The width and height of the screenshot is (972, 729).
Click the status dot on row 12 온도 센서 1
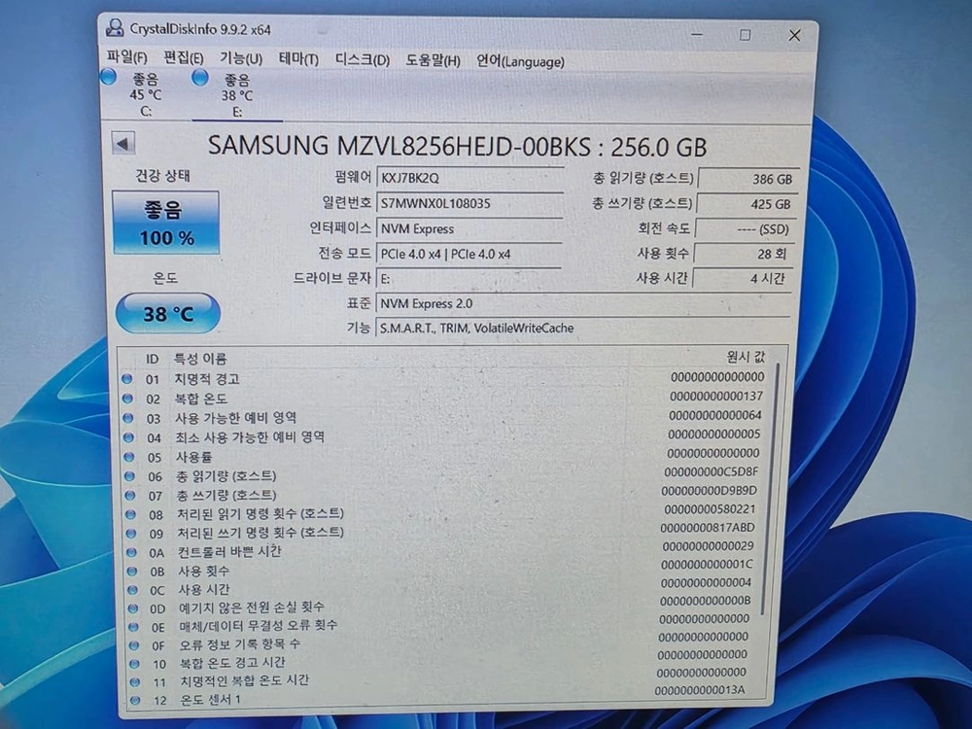[x=135, y=701]
